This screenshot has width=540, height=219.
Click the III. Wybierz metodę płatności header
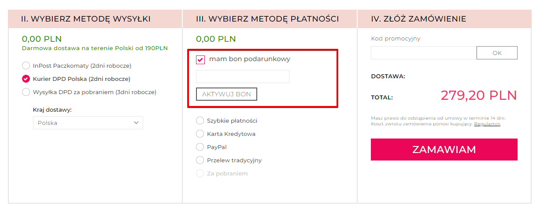[267, 19]
